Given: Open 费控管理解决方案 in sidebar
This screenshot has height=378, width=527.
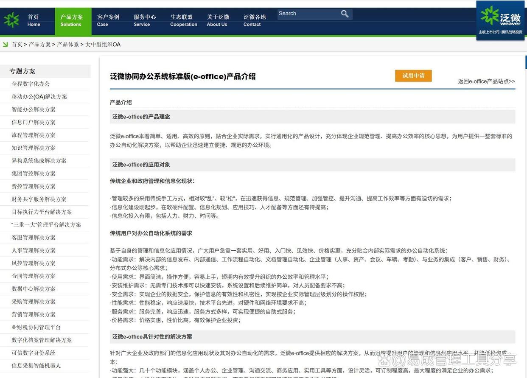Looking at the screenshot, I should pyautogui.click(x=34, y=186).
